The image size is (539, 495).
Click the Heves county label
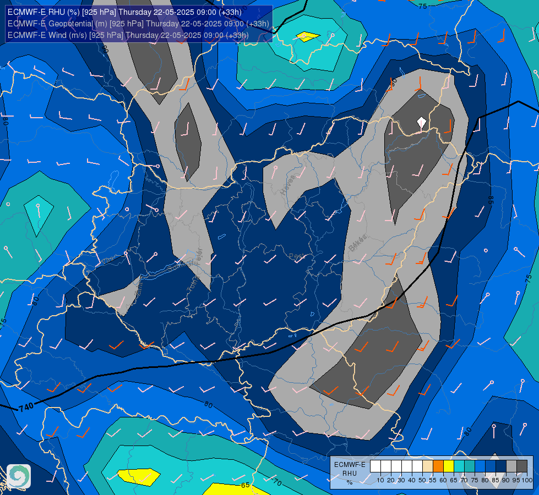tap(288, 185)
